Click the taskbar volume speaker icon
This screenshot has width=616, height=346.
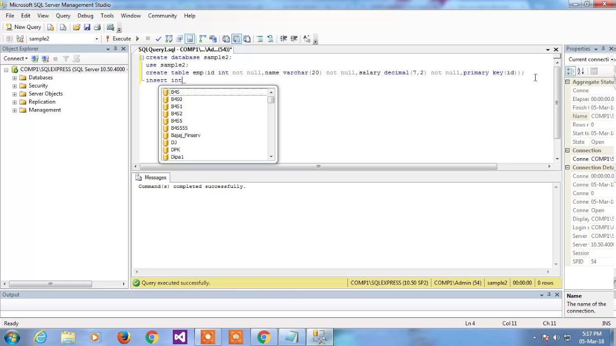tap(557, 337)
